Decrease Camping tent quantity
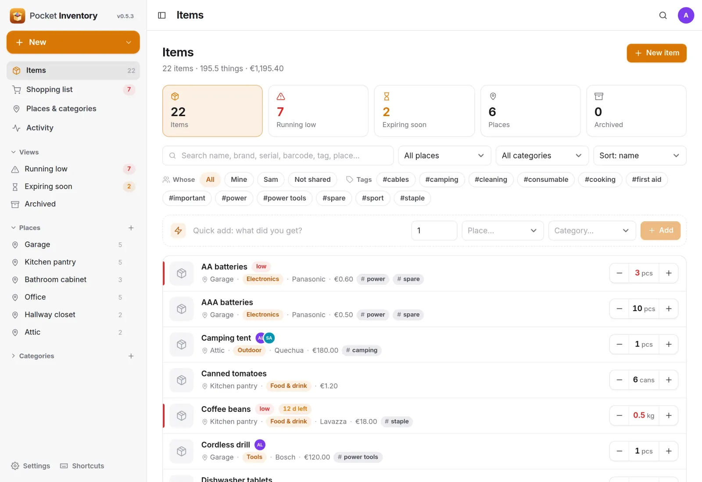 point(619,344)
